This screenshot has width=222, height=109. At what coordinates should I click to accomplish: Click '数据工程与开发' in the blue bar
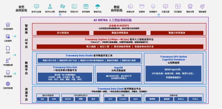50,60
